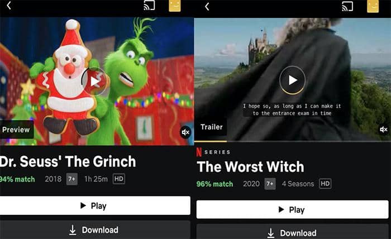The height and width of the screenshot is (239, 391).
Task: Go back from The Grinch screen
Action: click(9, 5)
